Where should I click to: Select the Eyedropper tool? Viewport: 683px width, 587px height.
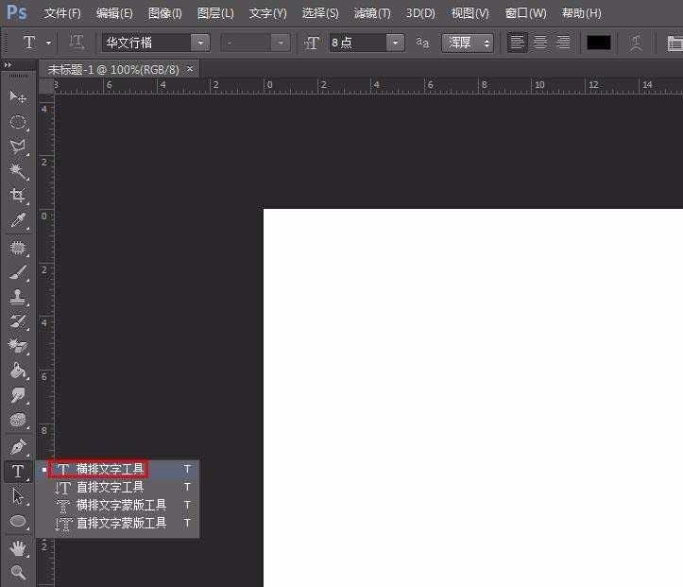click(x=18, y=221)
